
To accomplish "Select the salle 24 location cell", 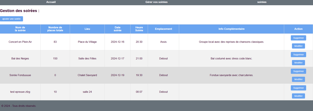I will point(87,92).
